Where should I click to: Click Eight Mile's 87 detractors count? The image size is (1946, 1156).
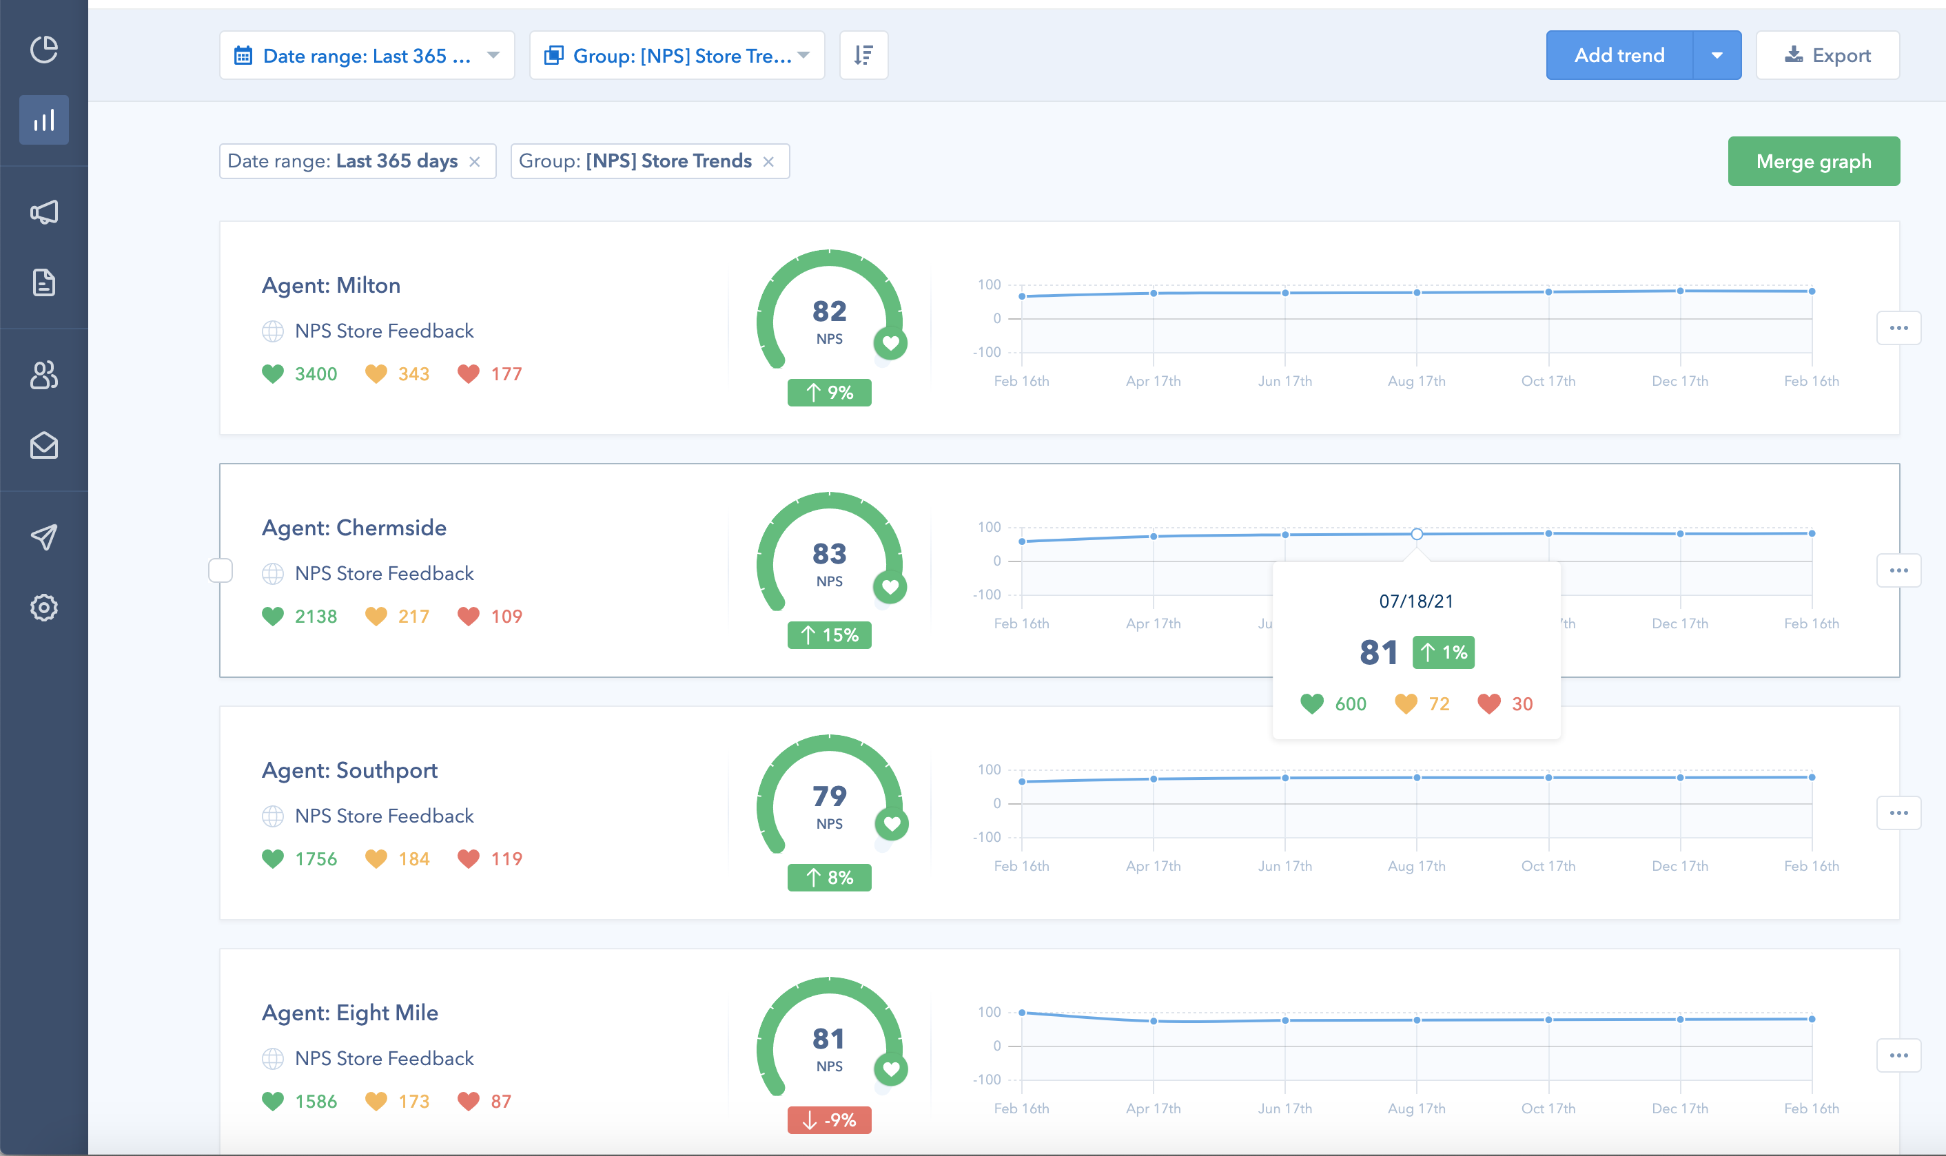[501, 1101]
